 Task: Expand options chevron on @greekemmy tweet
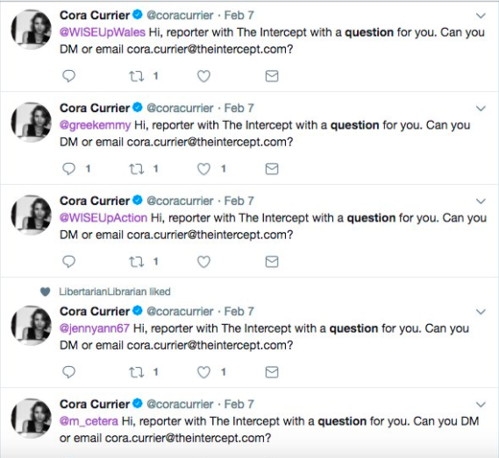(481, 109)
